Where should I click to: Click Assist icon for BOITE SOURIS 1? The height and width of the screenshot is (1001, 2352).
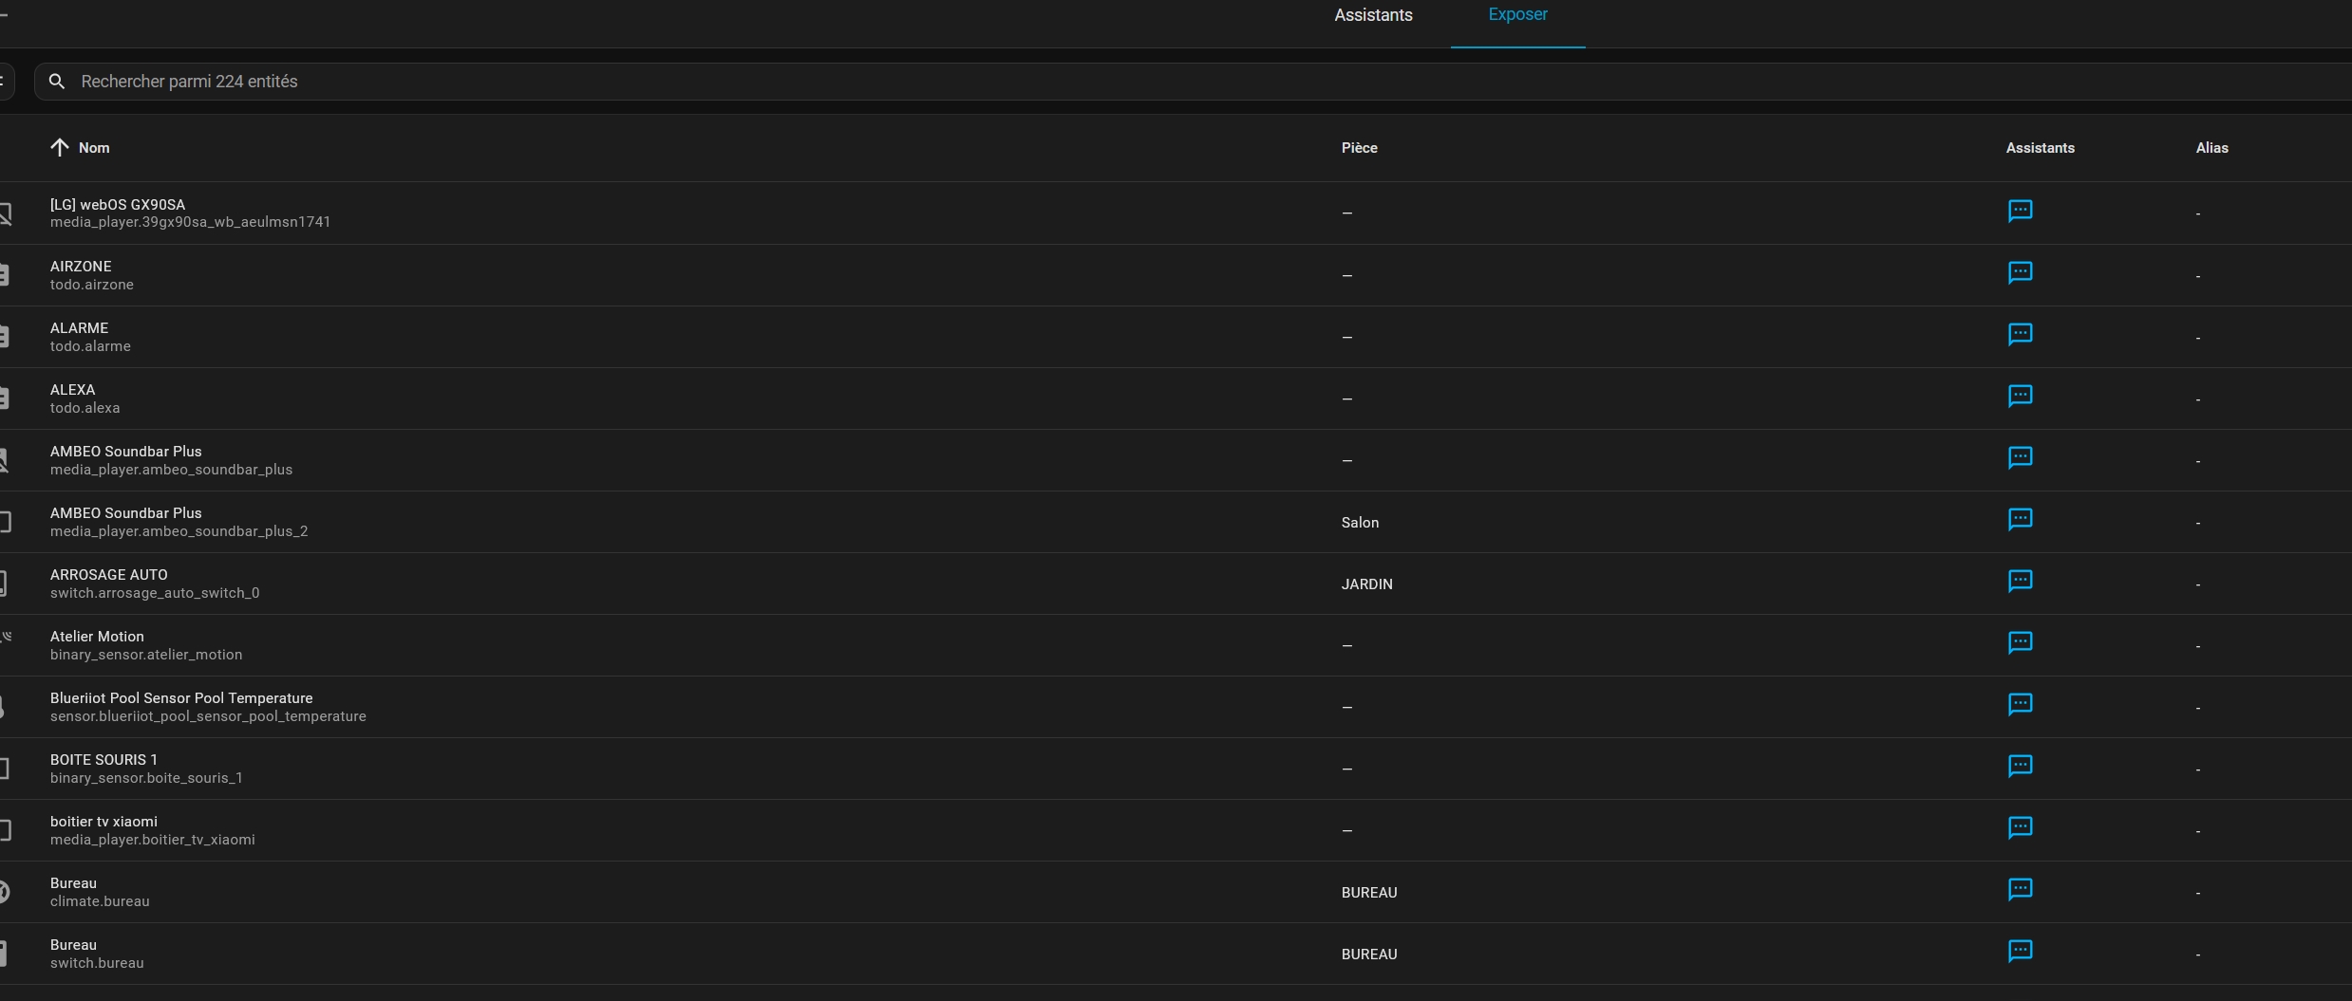[2020, 766]
